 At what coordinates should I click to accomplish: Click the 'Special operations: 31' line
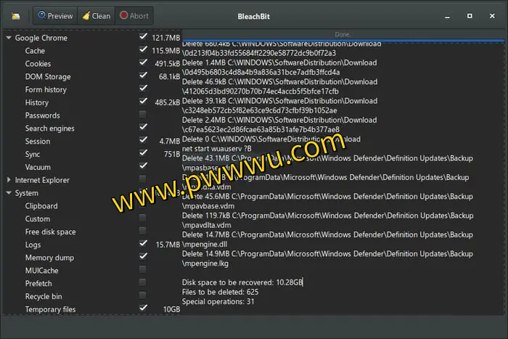click(x=218, y=302)
